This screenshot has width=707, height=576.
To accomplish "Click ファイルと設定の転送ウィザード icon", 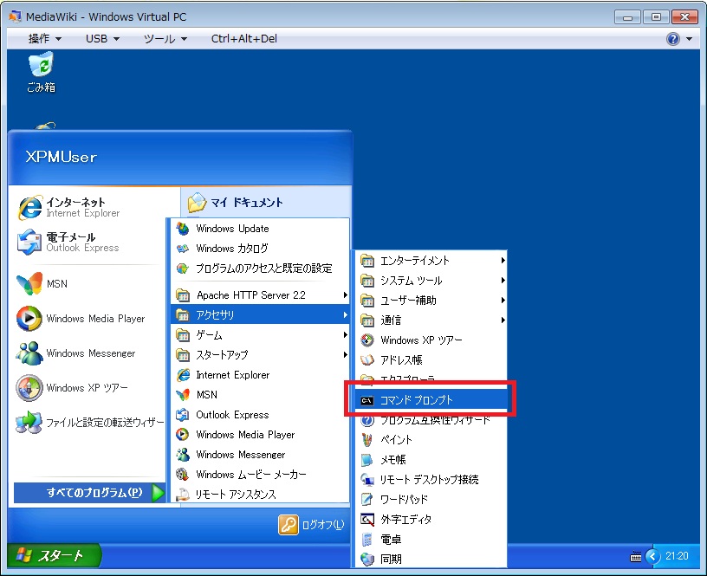I will click(29, 423).
